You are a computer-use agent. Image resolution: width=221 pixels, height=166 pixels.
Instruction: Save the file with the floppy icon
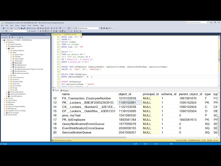(21, 28)
